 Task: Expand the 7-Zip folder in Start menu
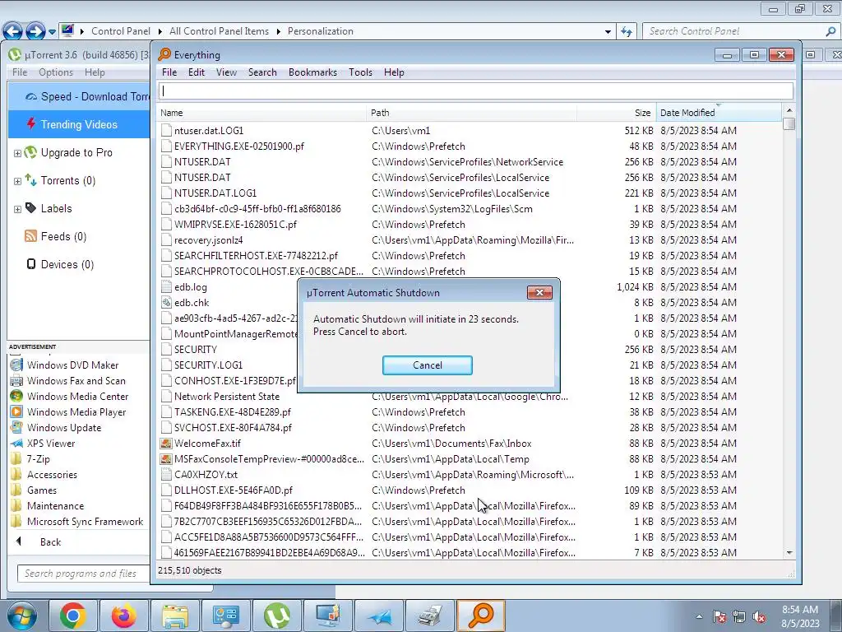point(38,459)
